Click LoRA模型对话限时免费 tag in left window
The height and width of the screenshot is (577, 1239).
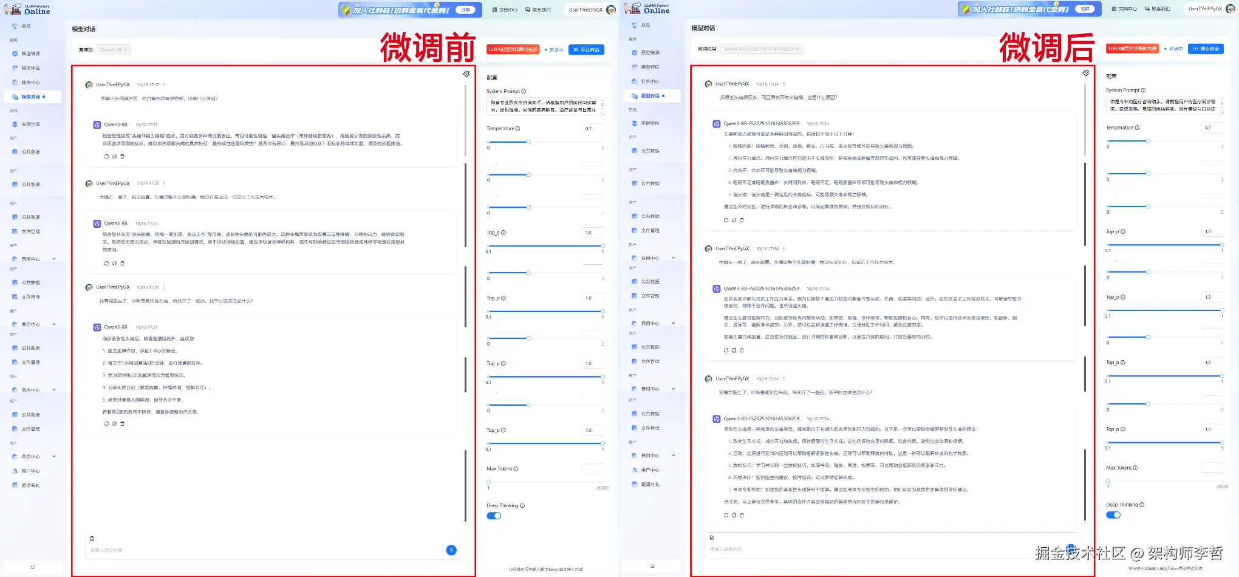(x=513, y=49)
